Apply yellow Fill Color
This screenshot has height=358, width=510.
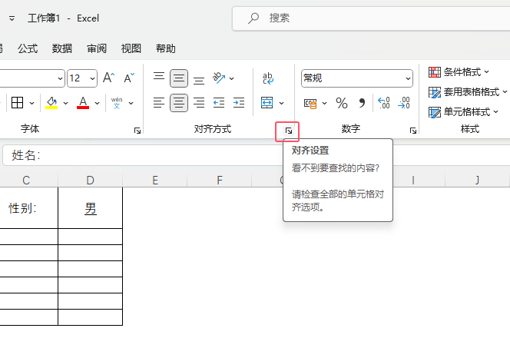(x=51, y=103)
